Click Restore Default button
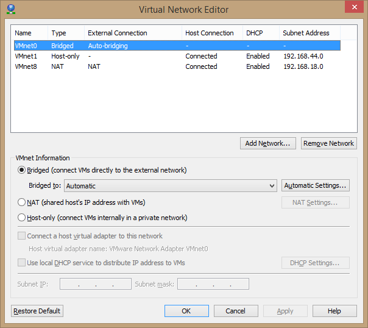The image size is (368, 328). pyautogui.click(x=37, y=311)
